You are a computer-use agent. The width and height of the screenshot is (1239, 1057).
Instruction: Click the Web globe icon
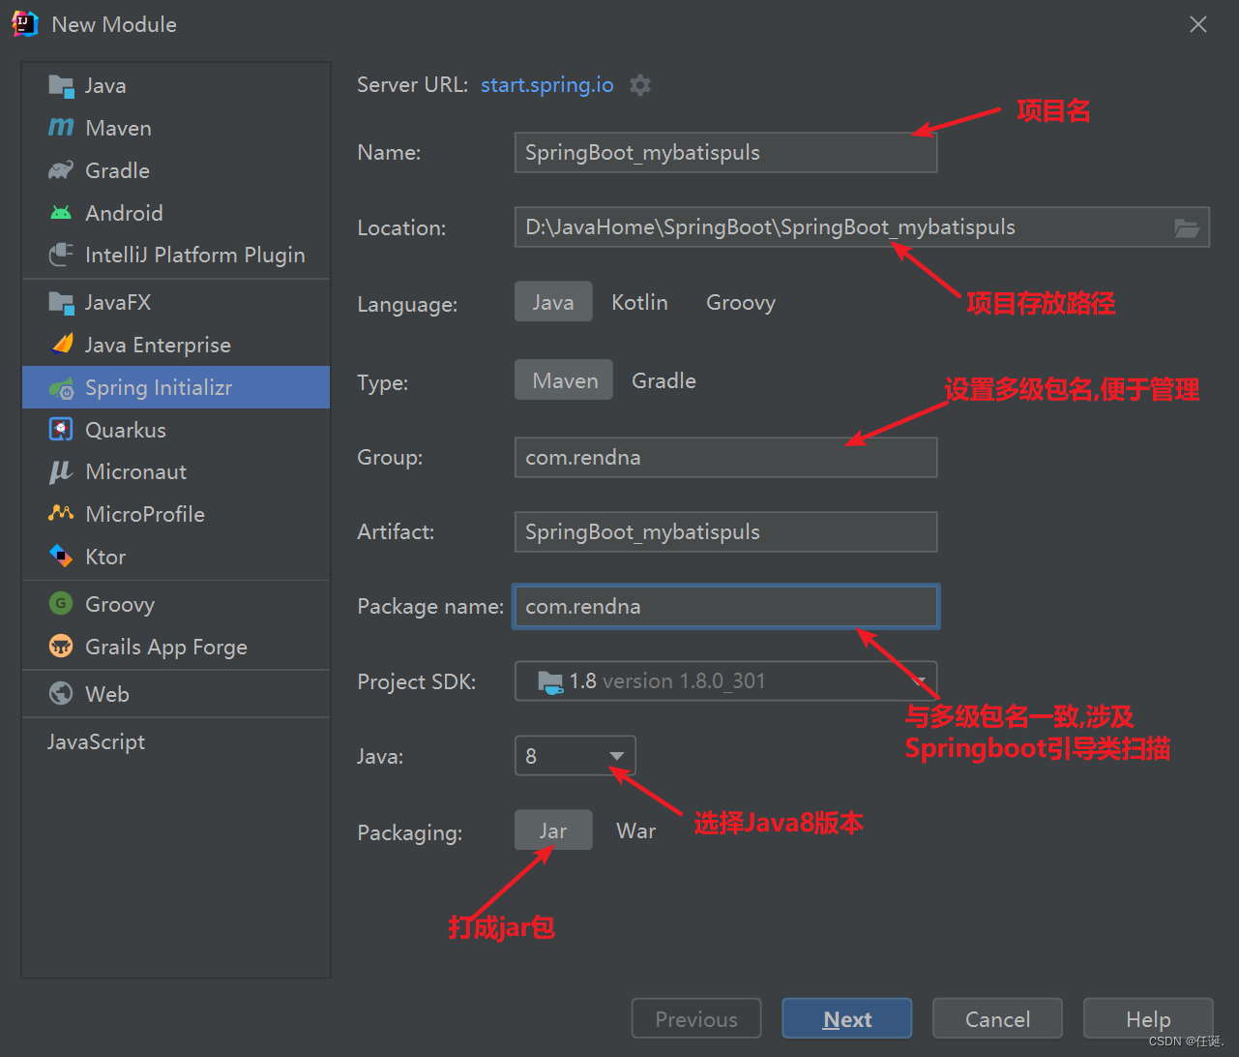coord(61,693)
